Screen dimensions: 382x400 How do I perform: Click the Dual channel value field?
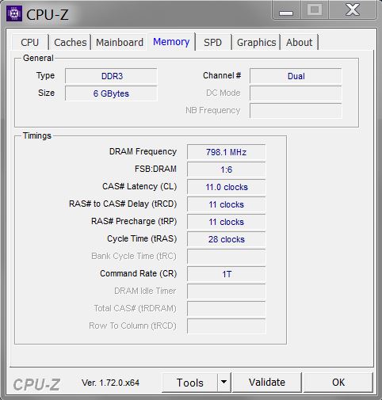point(296,76)
